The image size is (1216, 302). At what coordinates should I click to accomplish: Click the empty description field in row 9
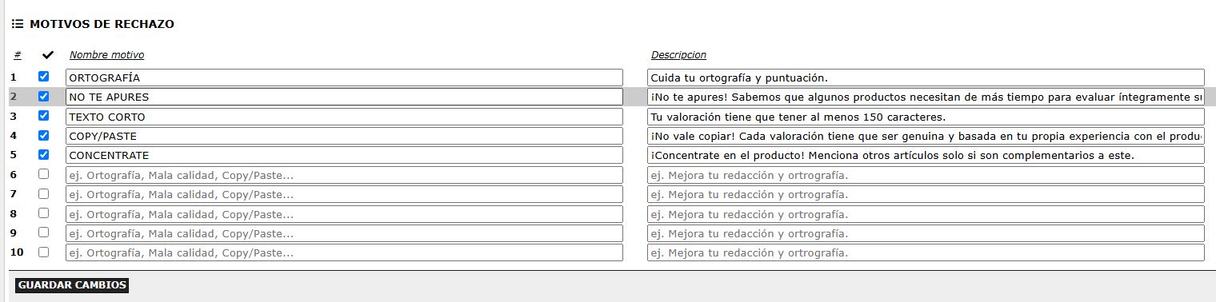pos(926,233)
